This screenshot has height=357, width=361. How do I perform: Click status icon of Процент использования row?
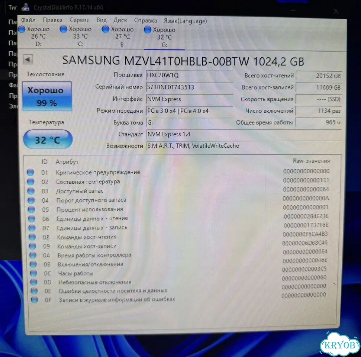(x=31, y=209)
